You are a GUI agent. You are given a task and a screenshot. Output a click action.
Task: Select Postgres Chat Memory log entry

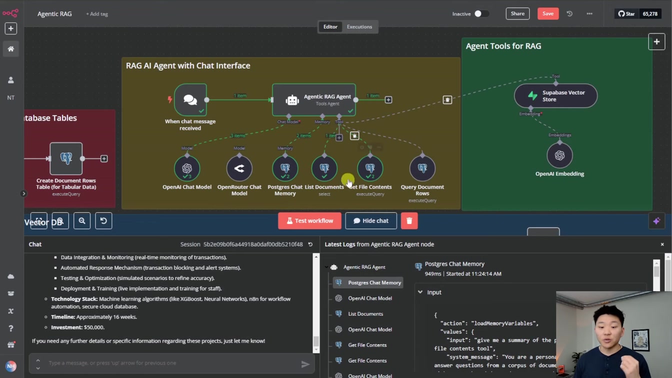tap(368, 282)
